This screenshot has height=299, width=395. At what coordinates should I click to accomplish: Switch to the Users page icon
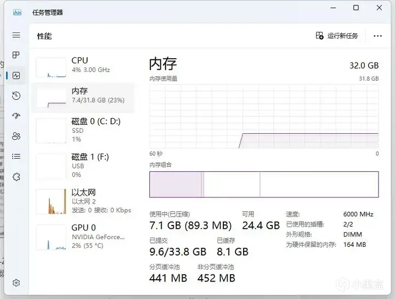[x=16, y=136]
